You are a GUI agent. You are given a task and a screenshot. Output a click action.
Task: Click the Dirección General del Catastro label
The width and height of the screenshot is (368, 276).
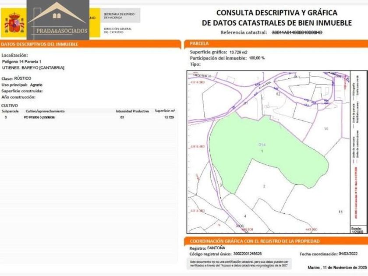click(117, 30)
